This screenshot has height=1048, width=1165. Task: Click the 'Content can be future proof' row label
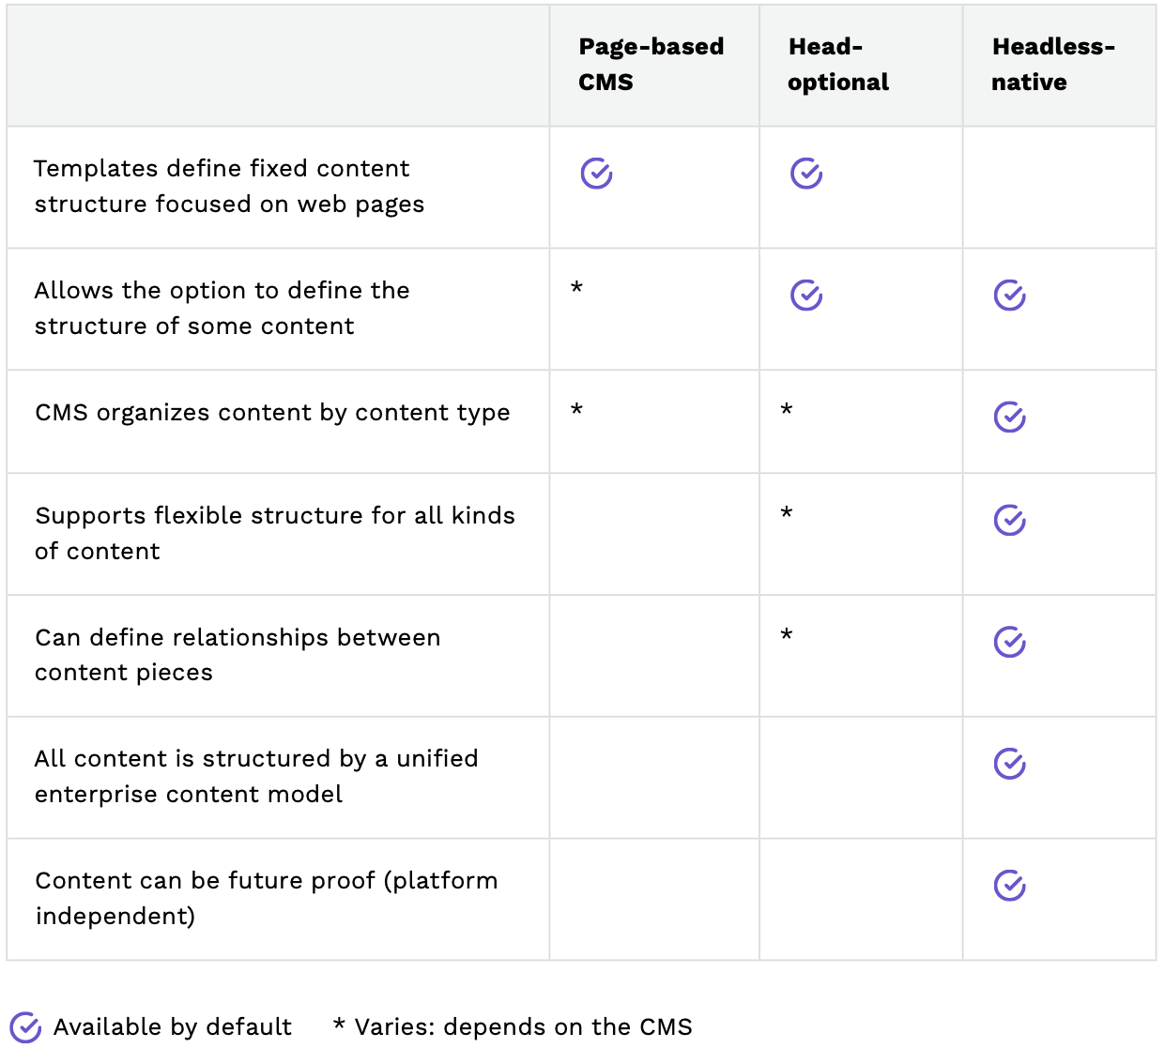267,898
